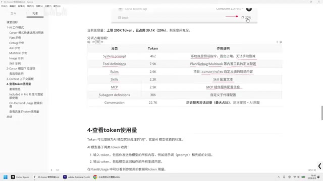Image resolution: width=323 pixels, height=181 pixels.
Task: Click the MCP table cell
Action: [x=115, y=87]
